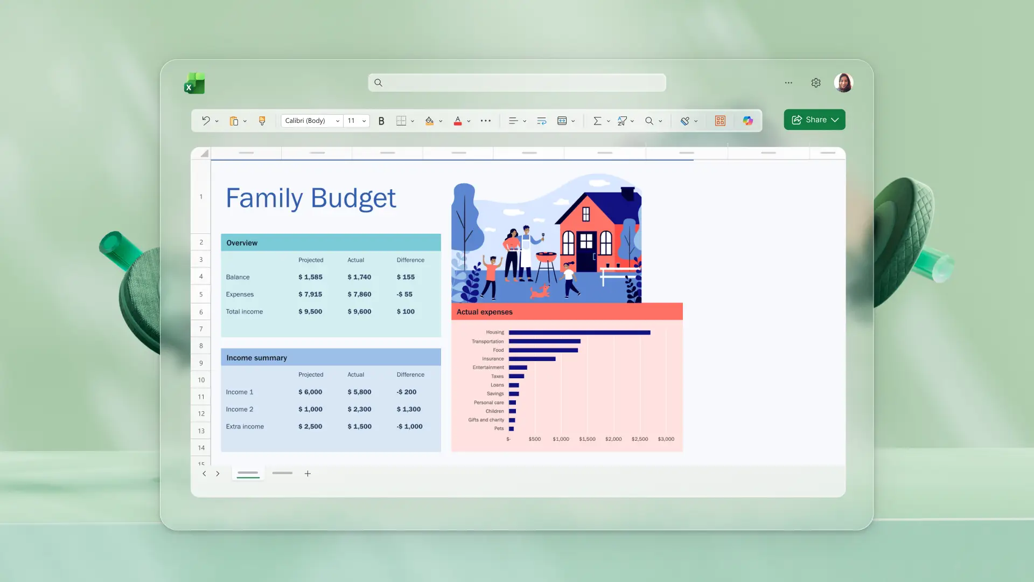This screenshot has width=1034, height=582.
Task: Switch to the second sheet tab
Action: point(282,473)
